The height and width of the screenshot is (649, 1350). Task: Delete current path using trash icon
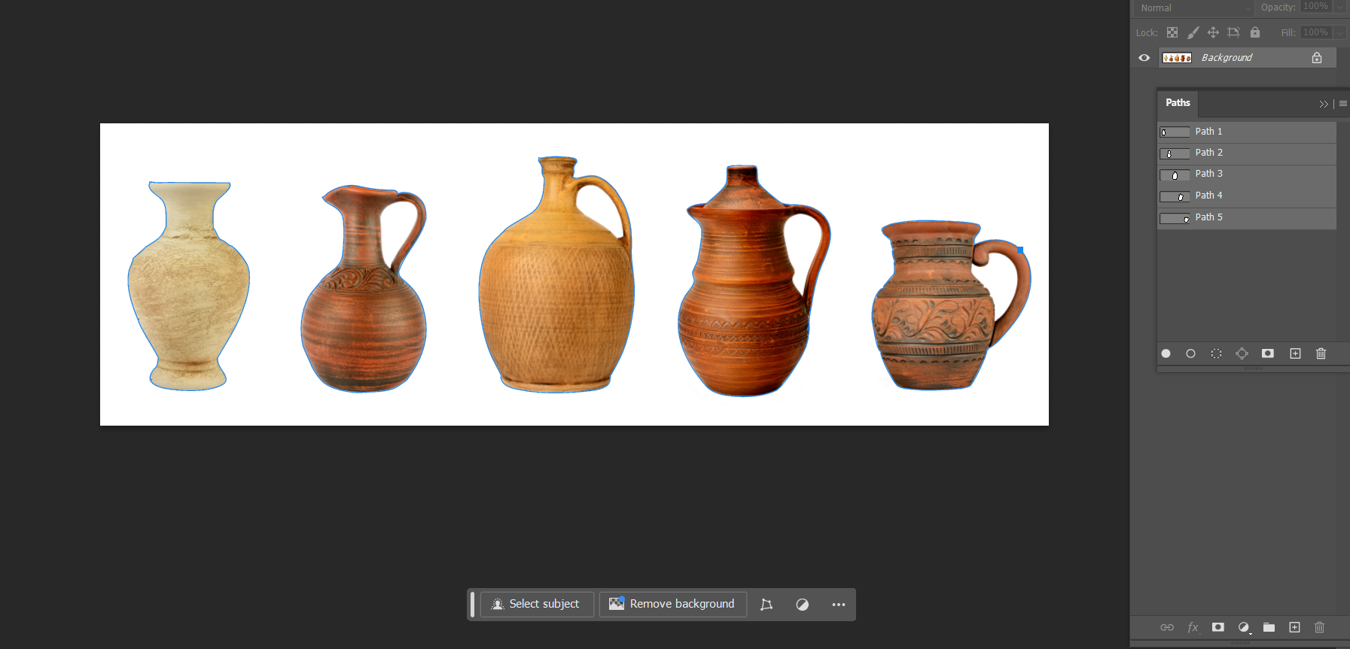[x=1321, y=353]
